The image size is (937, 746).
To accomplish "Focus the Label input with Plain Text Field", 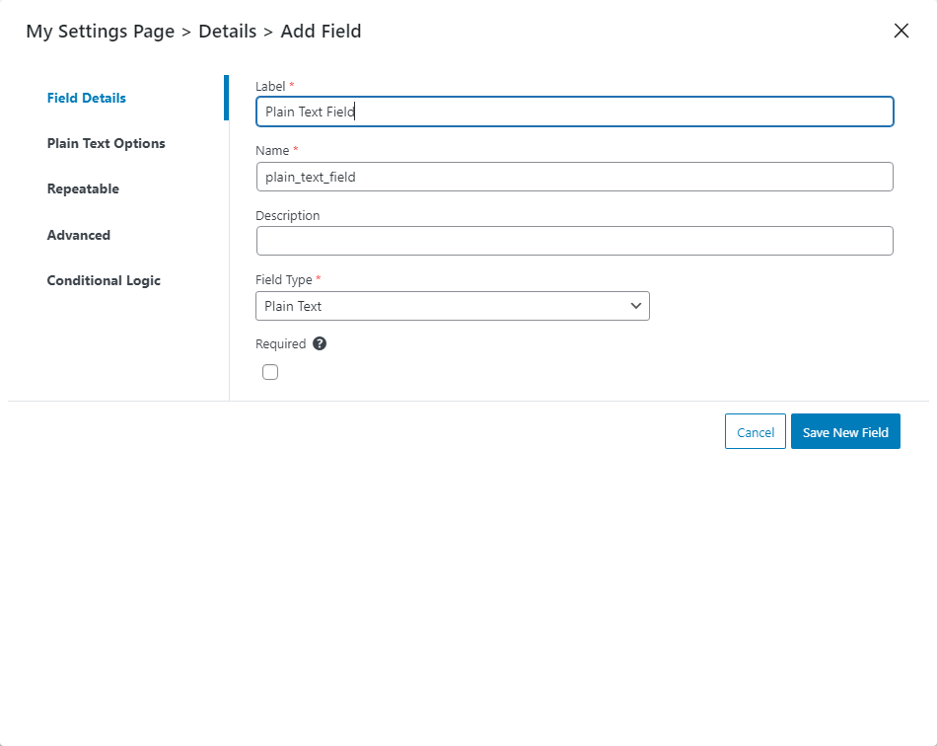I will coord(575,112).
